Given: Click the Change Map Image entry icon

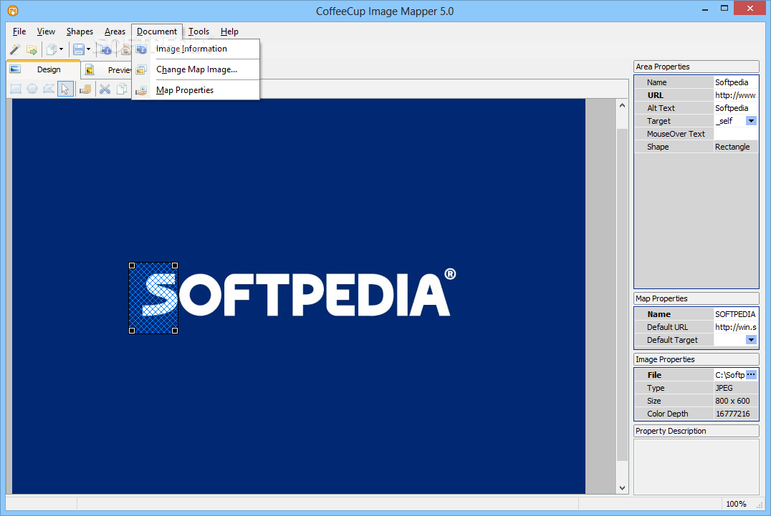Looking at the screenshot, I should (142, 69).
